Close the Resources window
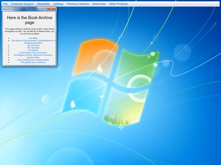This screenshot has width=221, height=165. click(x=52, y=9)
